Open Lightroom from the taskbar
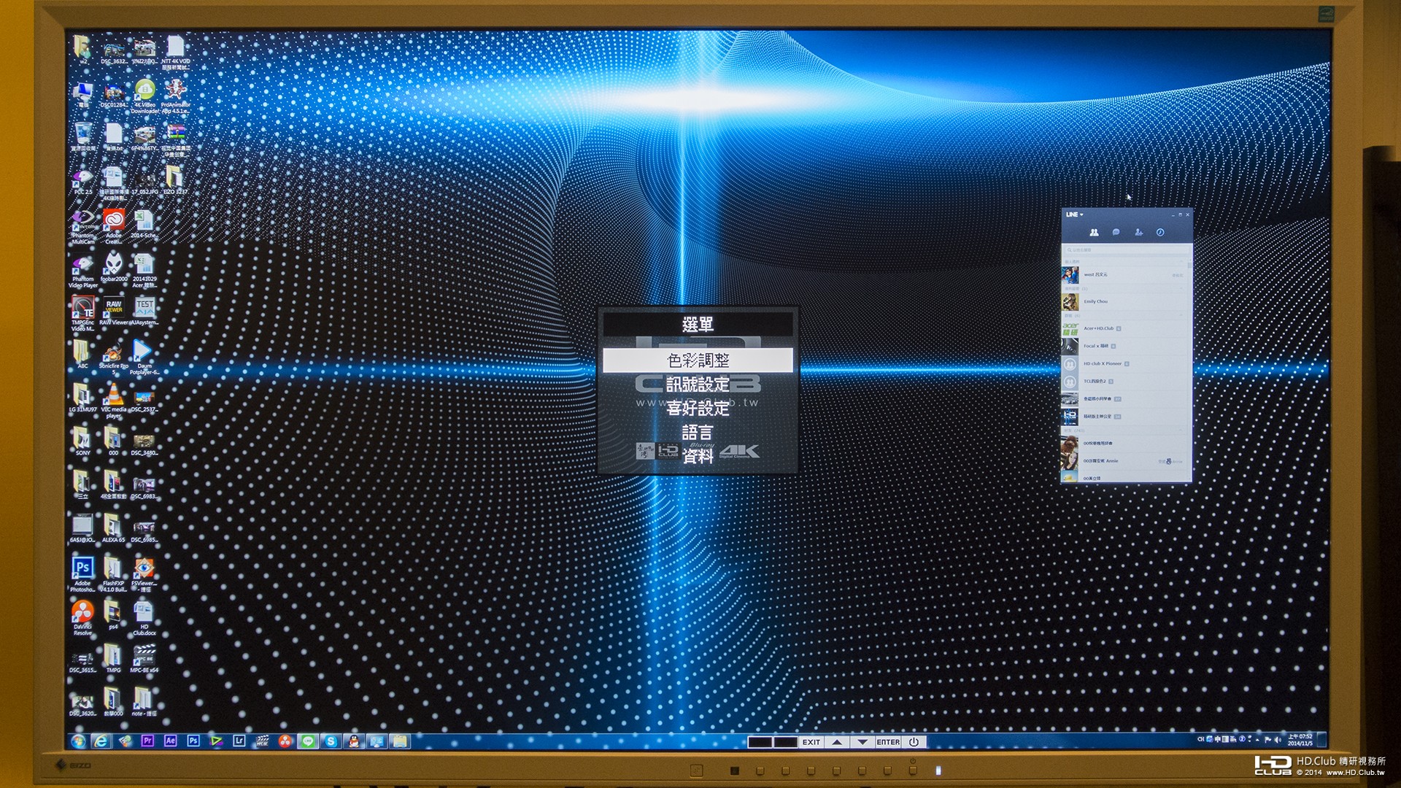The height and width of the screenshot is (788, 1401). click(239, 741)
